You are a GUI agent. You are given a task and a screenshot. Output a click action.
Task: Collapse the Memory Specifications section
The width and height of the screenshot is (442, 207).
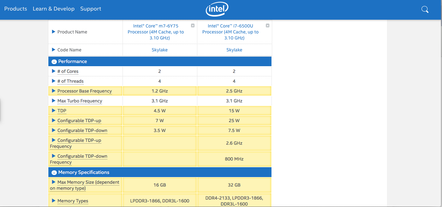(54, 172)
